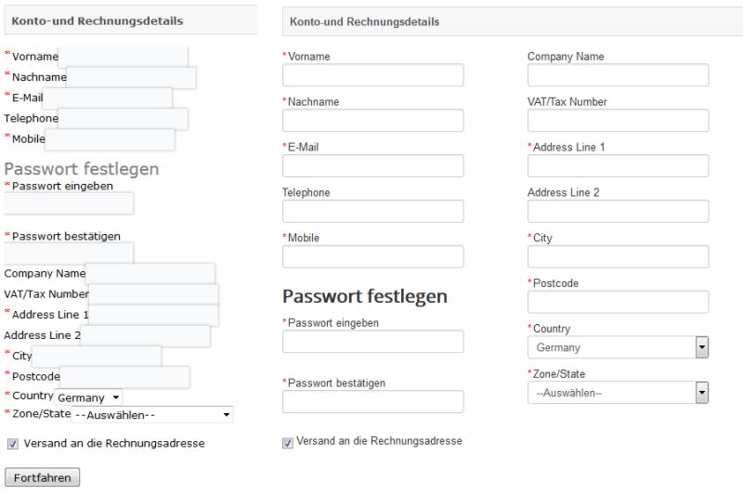Expand the right Zone/State dropdown arrow
The image size is (743, 494).
[x=702, y=393]
